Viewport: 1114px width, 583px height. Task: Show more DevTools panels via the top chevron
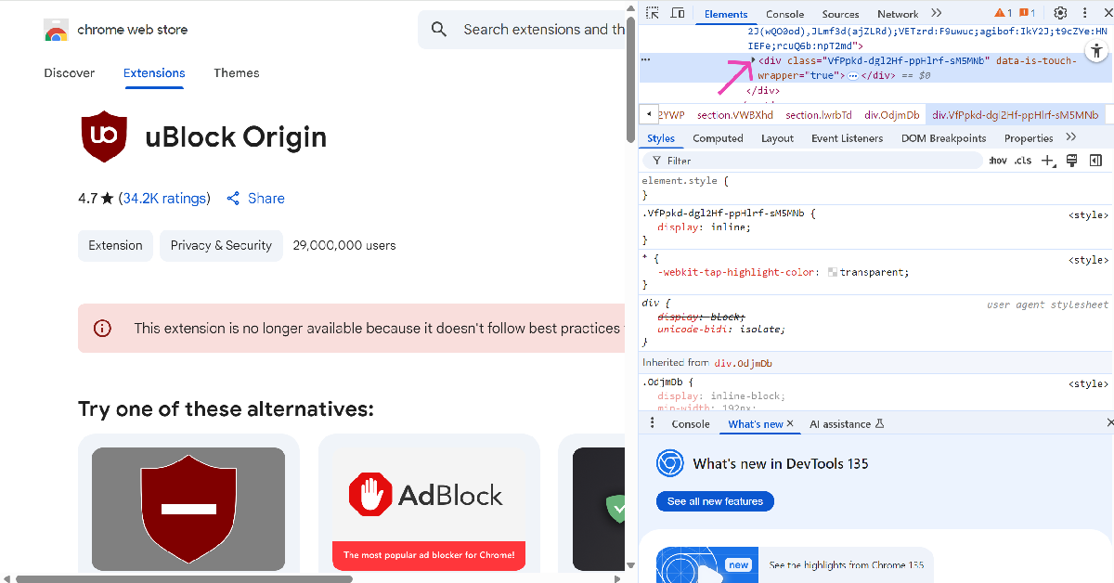[x=936, y=13]
